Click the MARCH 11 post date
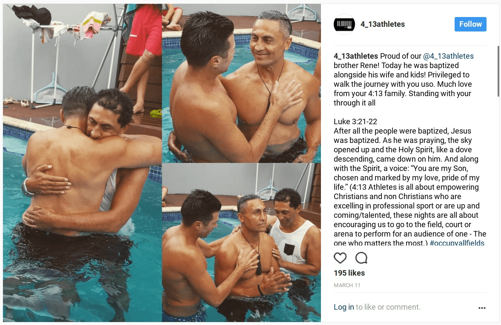This screenshot has height=325, width=501. [347, 285]
